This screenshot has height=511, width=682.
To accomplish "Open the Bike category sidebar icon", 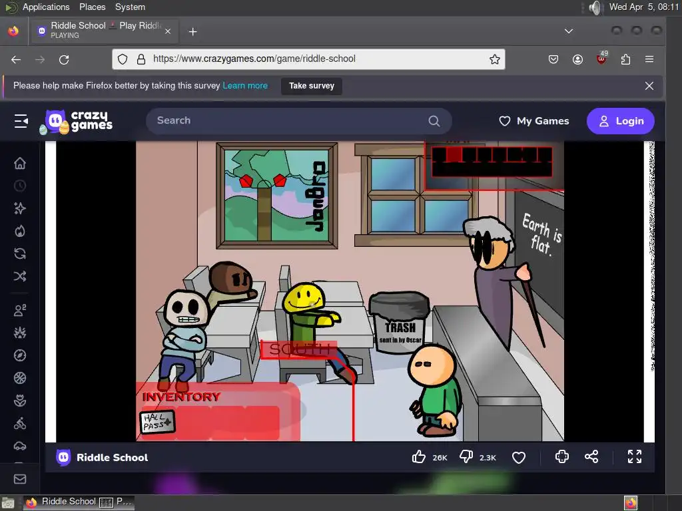I will point(20,423).
